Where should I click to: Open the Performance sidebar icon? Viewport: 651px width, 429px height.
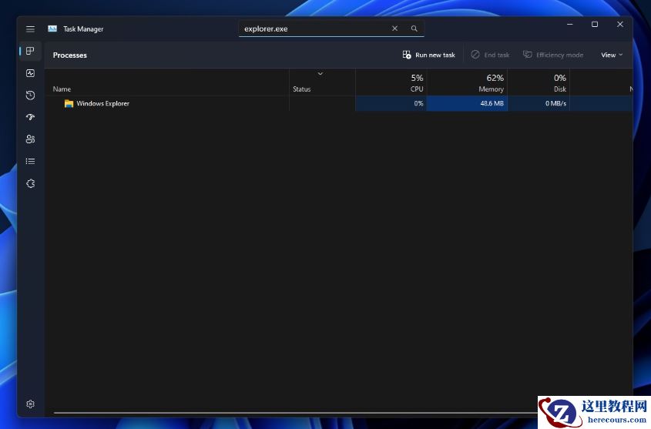pyautogui.click(x=30, y=73)
